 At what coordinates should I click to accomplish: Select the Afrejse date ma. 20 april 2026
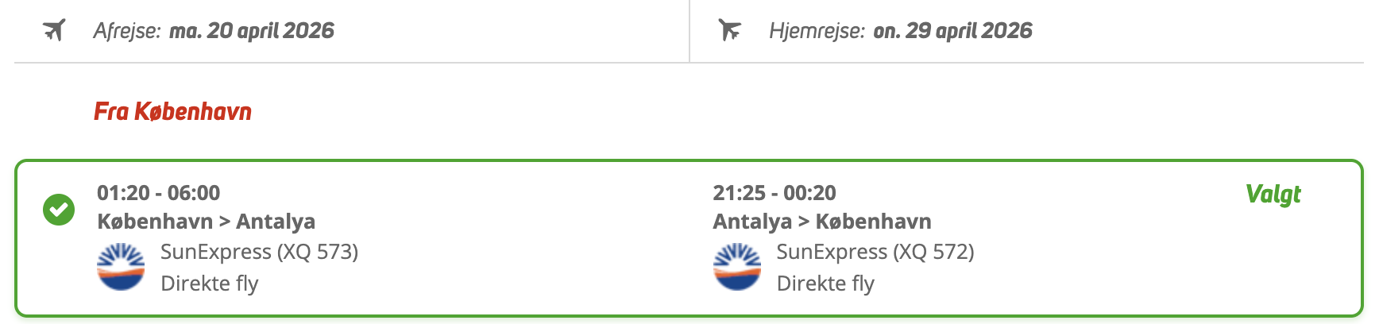(x=252, y=31)
